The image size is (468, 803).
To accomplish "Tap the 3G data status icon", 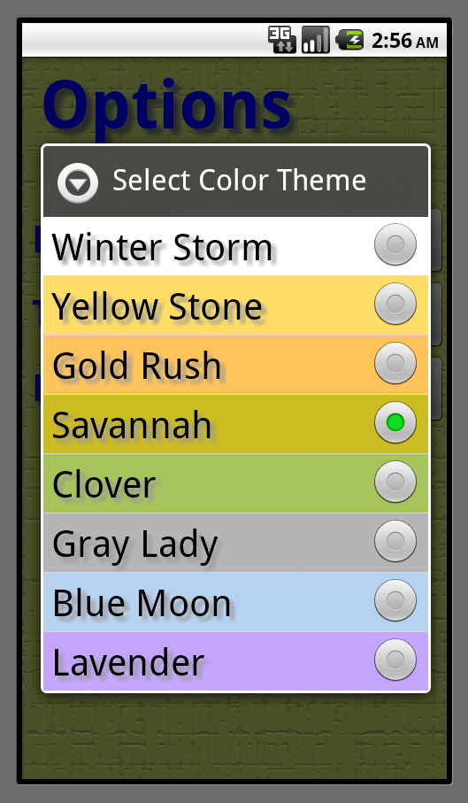I will coord(282,40).
